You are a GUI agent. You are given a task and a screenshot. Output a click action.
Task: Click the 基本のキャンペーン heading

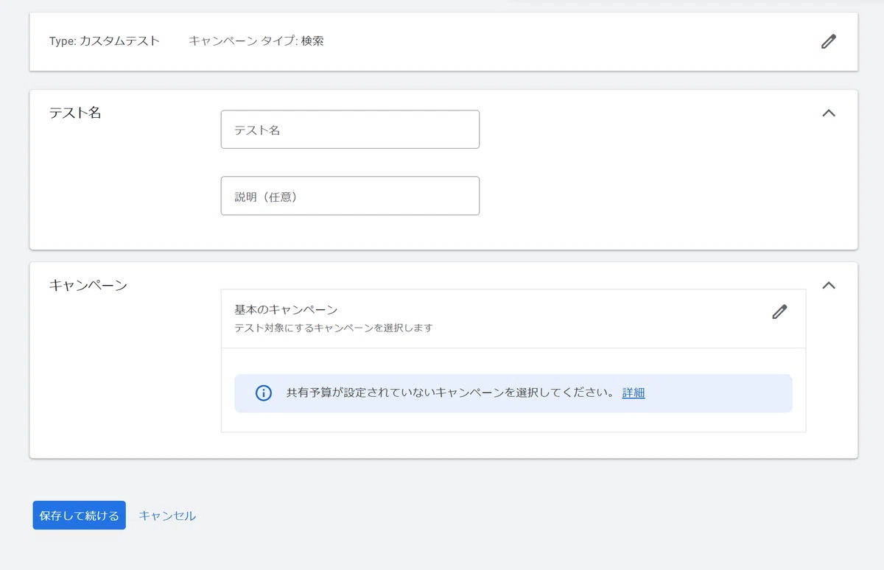tap(286, 309)
